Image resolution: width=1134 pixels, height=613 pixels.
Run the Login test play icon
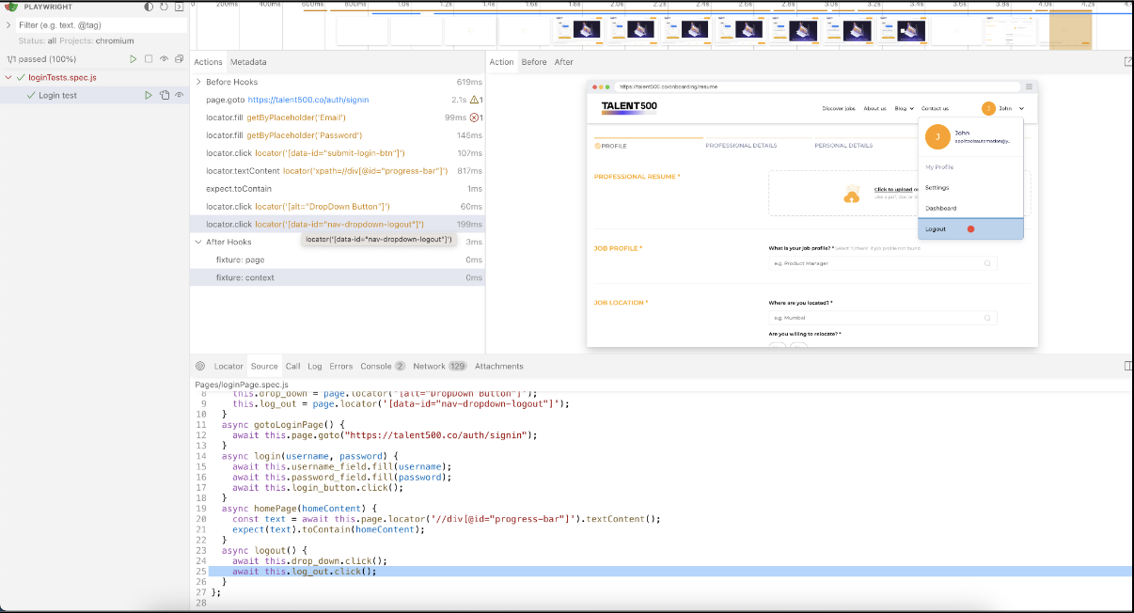click(148, 96)
